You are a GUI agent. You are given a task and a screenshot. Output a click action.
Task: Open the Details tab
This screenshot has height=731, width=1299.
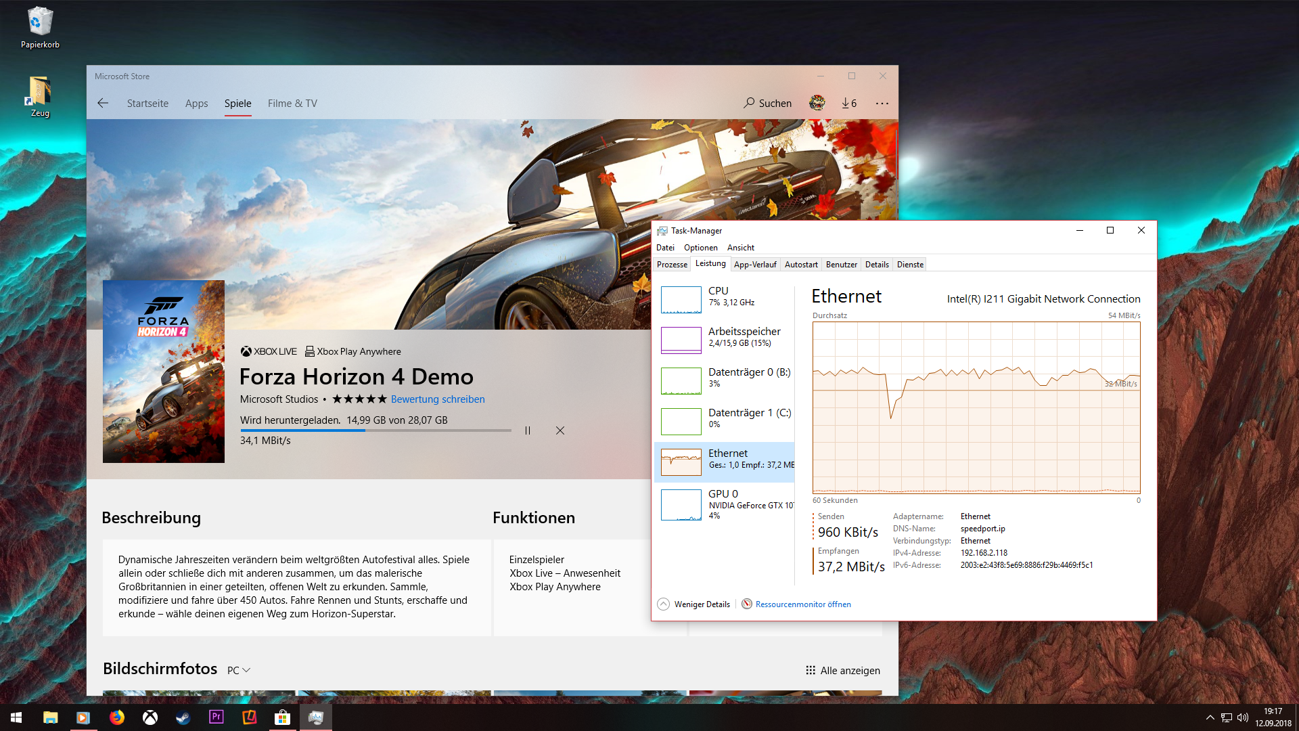[x=877, y=265]
